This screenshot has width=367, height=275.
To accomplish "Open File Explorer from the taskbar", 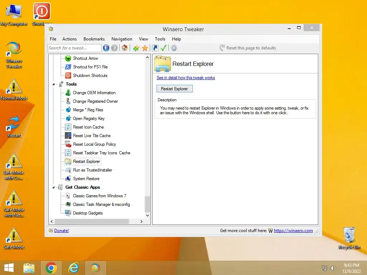I will 29,268.
